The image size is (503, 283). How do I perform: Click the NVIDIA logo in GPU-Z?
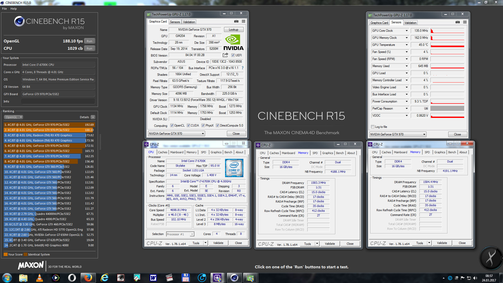click(233, 43)
